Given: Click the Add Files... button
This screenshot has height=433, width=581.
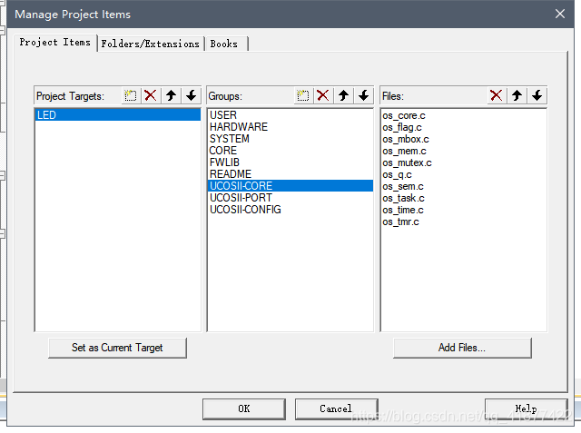Looking at the screenshot, I should tap(462, 348).
